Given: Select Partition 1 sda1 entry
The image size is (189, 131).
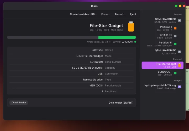Looking at the screenshot, I should coord(162,28).
